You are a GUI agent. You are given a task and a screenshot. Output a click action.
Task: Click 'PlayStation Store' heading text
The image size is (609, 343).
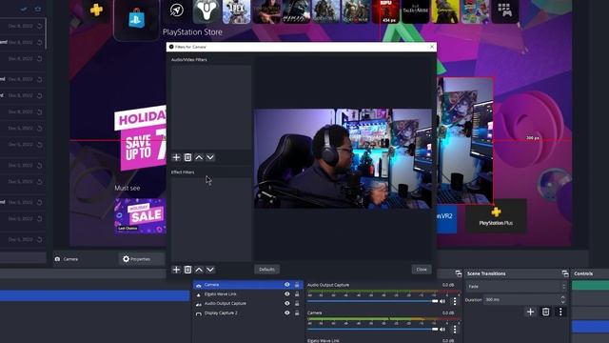192,32
